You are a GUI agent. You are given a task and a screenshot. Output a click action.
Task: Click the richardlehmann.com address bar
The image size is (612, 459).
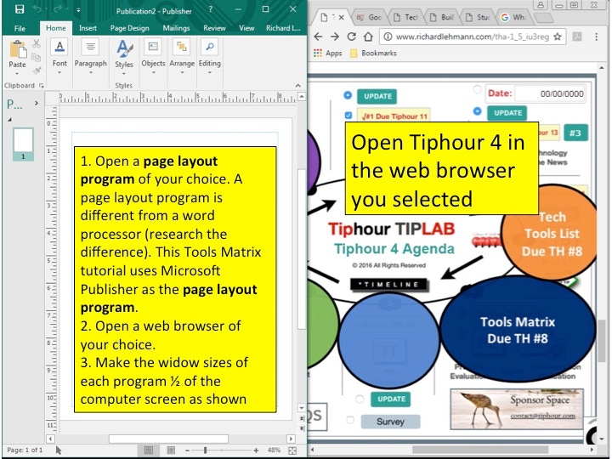tap(472, 37)
